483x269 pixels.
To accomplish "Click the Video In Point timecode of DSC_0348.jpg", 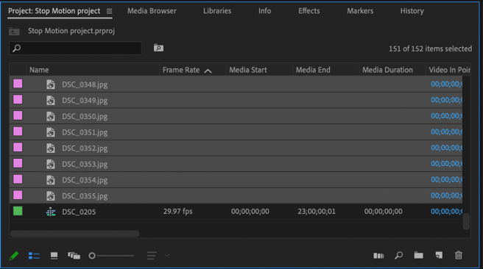I will click(x=446, y=84).
